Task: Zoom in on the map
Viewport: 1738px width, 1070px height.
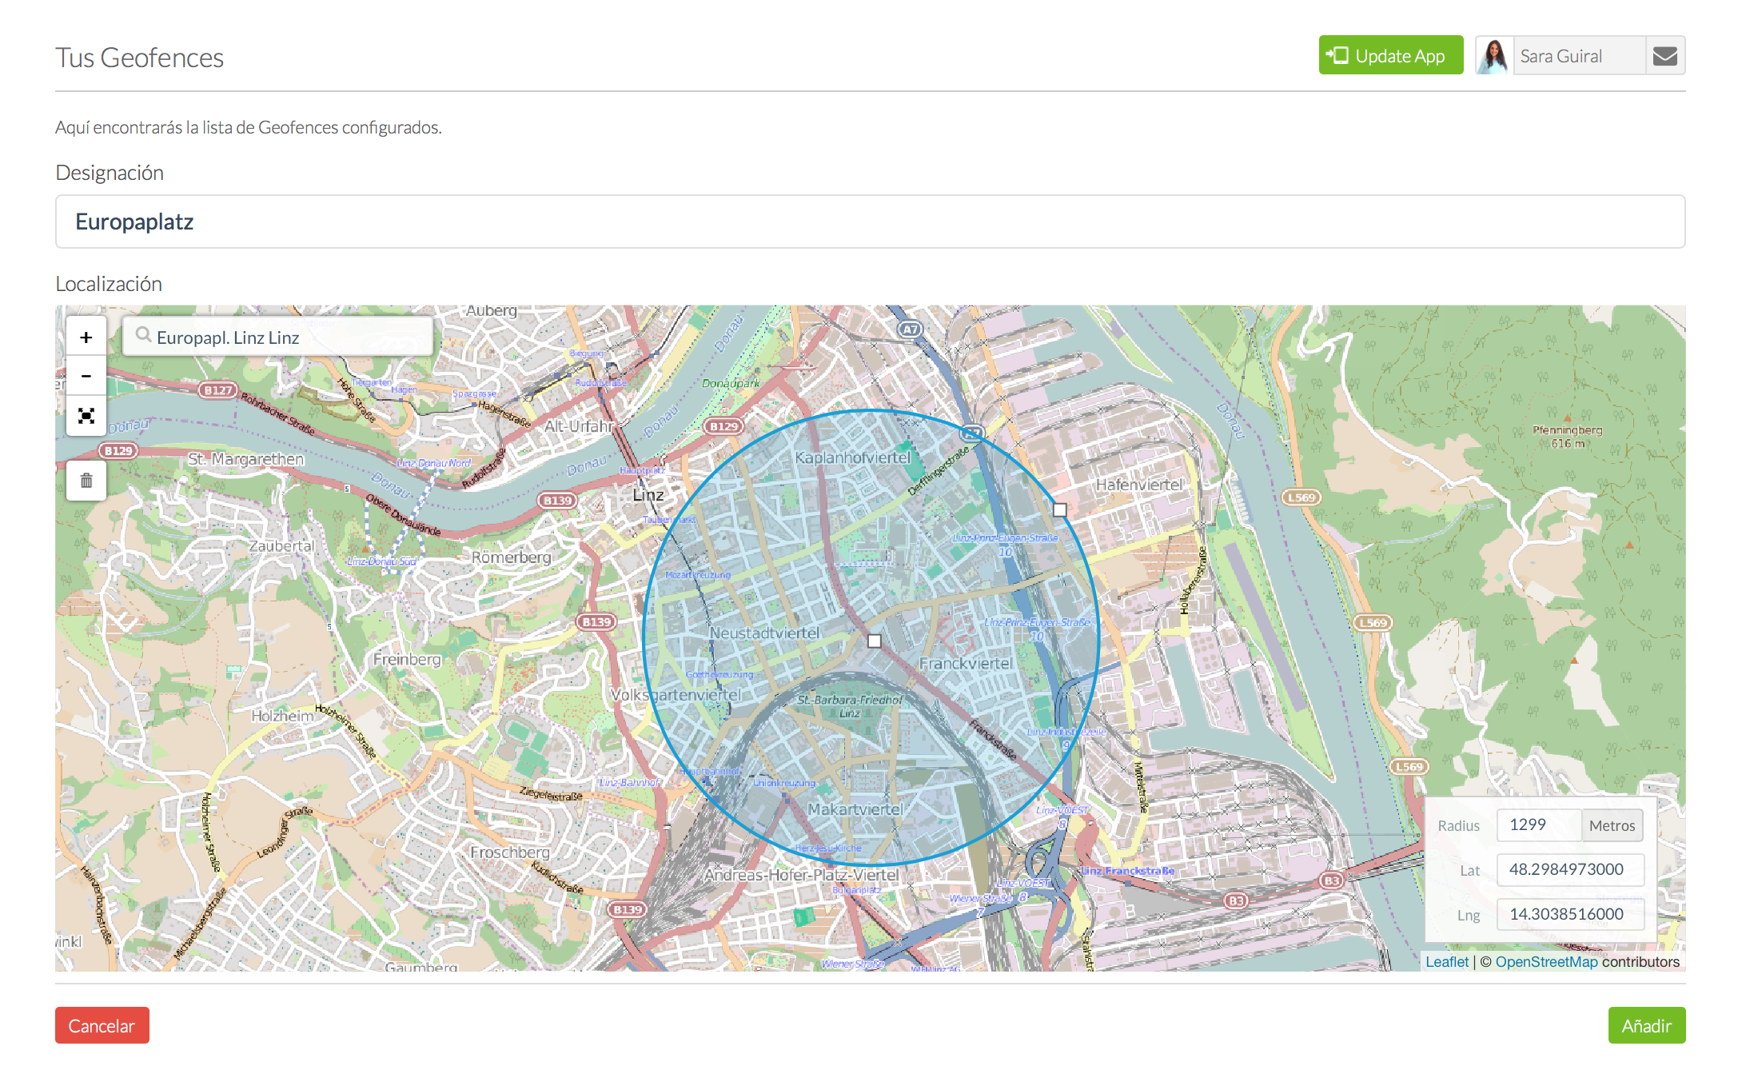Action: point(86,338)
